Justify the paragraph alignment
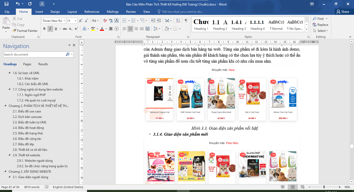 point(142,29)
